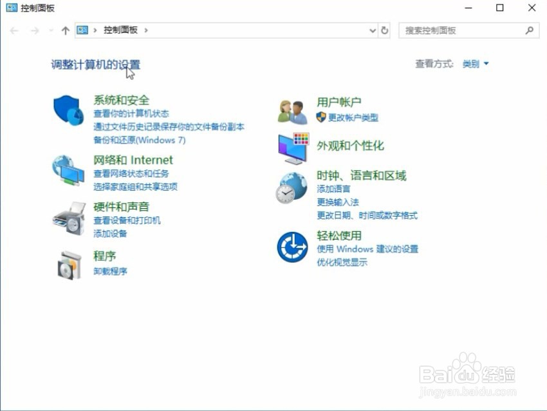Open 通过文件历史记录保存你的文件备份副本 link
This screenshot has height=411, width=547.
169,127
